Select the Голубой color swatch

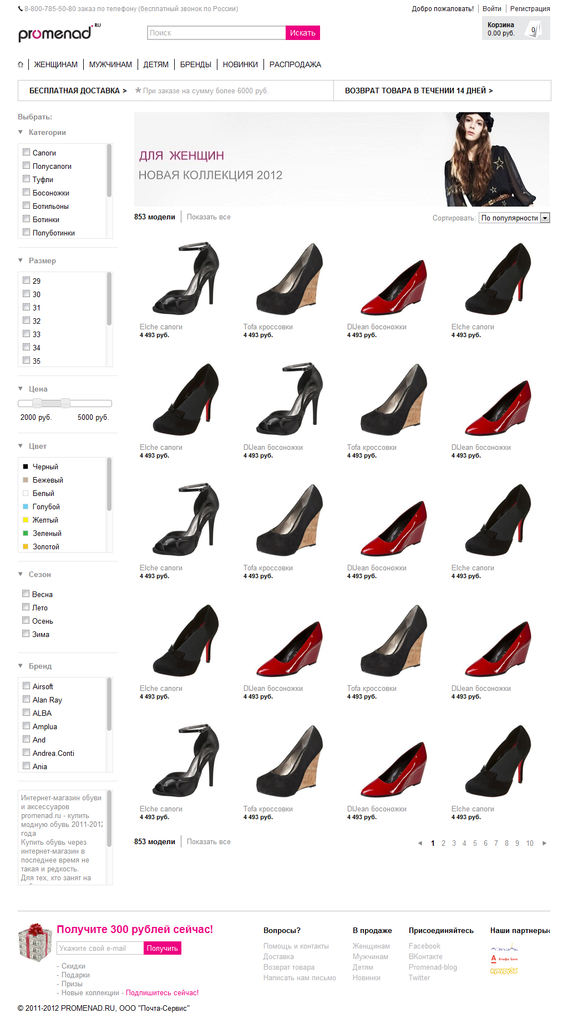pyautogui.click(x=26, y=507)
